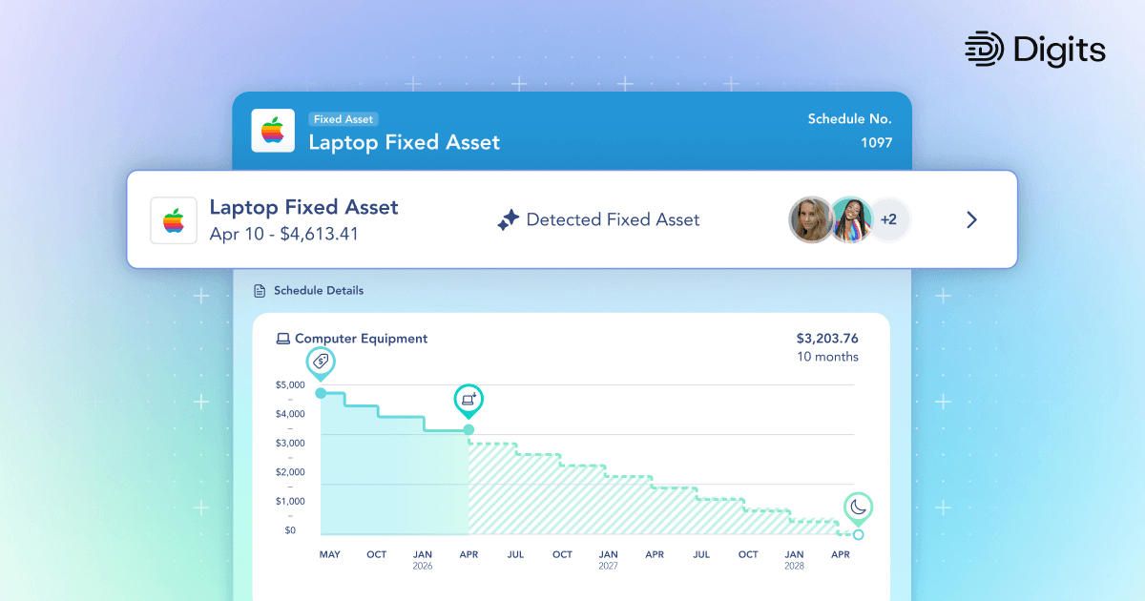Click the 10 months label
This screenshot has height=601, width=1145.
pyautogui.click(x=827, y=357)
